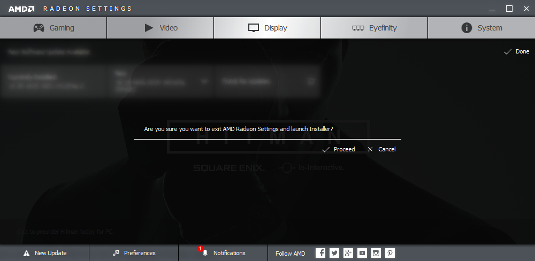Open the YouTube social icon
This screenshot has height=261, width=535.
click(362, 253)
